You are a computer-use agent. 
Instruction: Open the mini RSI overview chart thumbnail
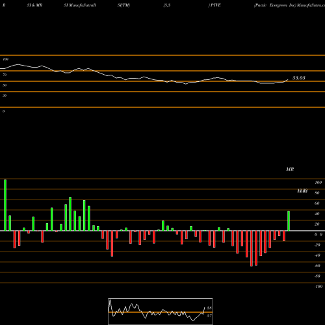click(161, 311)
